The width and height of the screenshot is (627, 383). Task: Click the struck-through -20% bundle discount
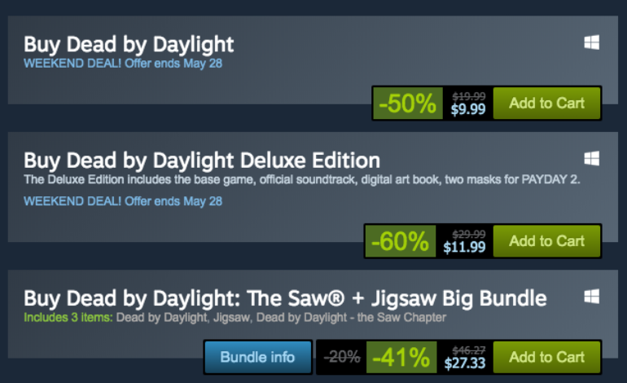341,358
